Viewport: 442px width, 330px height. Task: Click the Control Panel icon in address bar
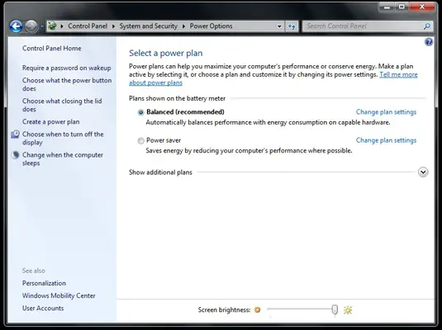point(52,26)
